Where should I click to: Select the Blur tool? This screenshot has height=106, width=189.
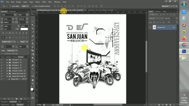pyautogui.click(x=33, y=58)
